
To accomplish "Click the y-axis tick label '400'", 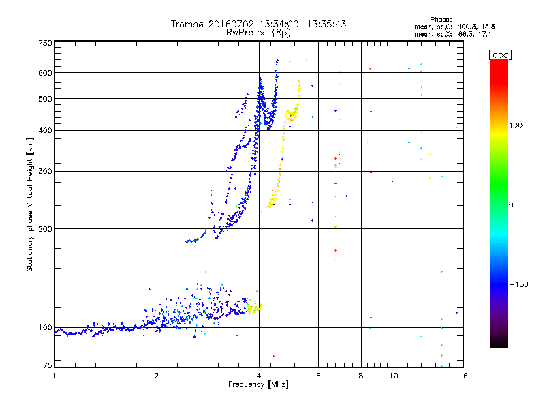I will click(45, 130).
